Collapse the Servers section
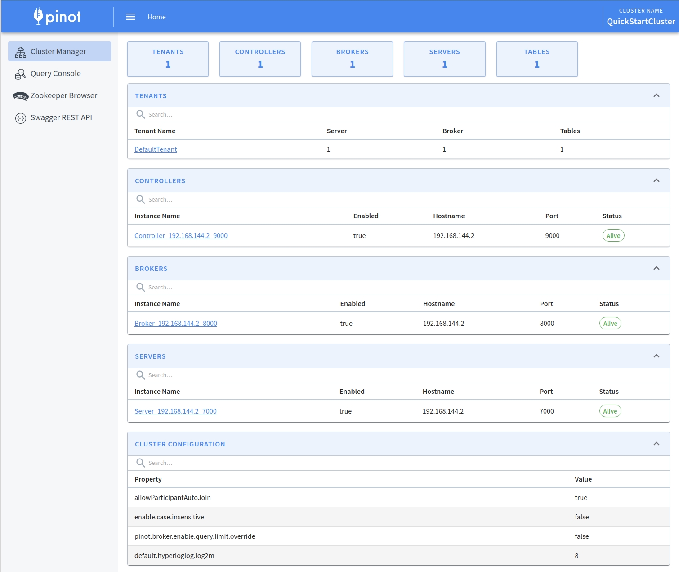 656,356
